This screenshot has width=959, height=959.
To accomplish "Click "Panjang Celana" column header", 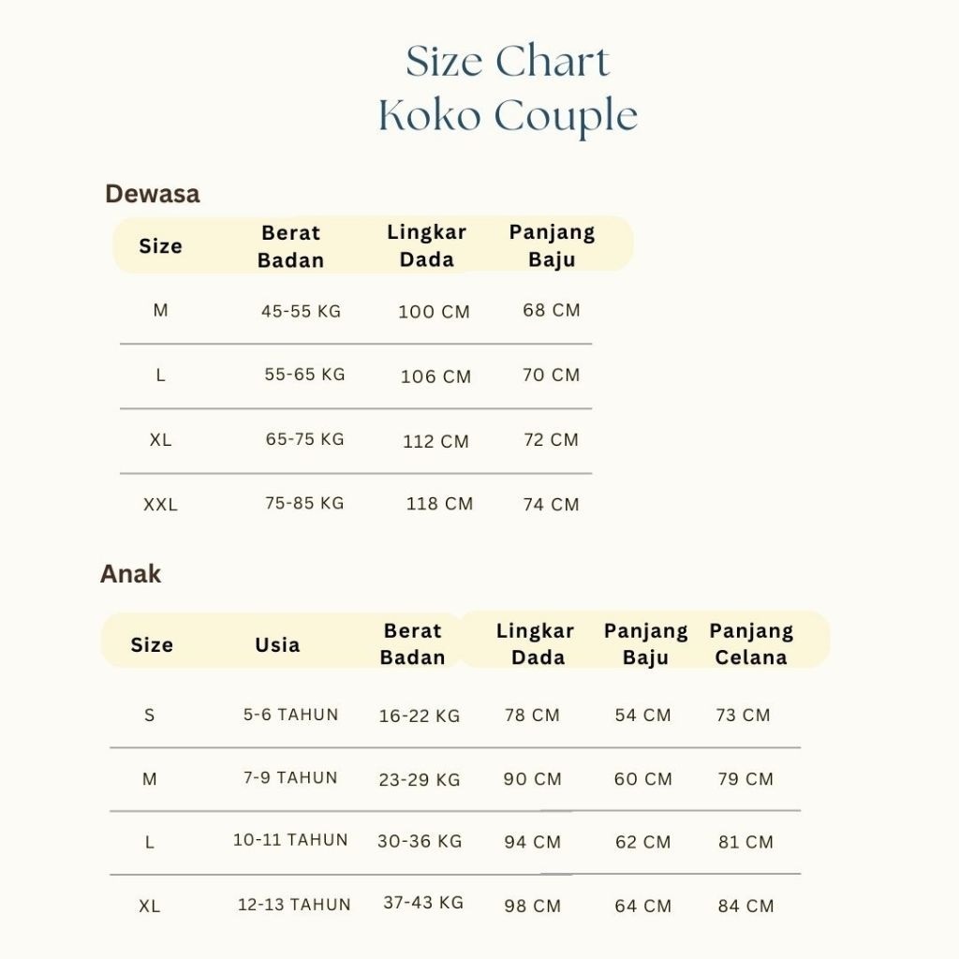I will [751, 644].
